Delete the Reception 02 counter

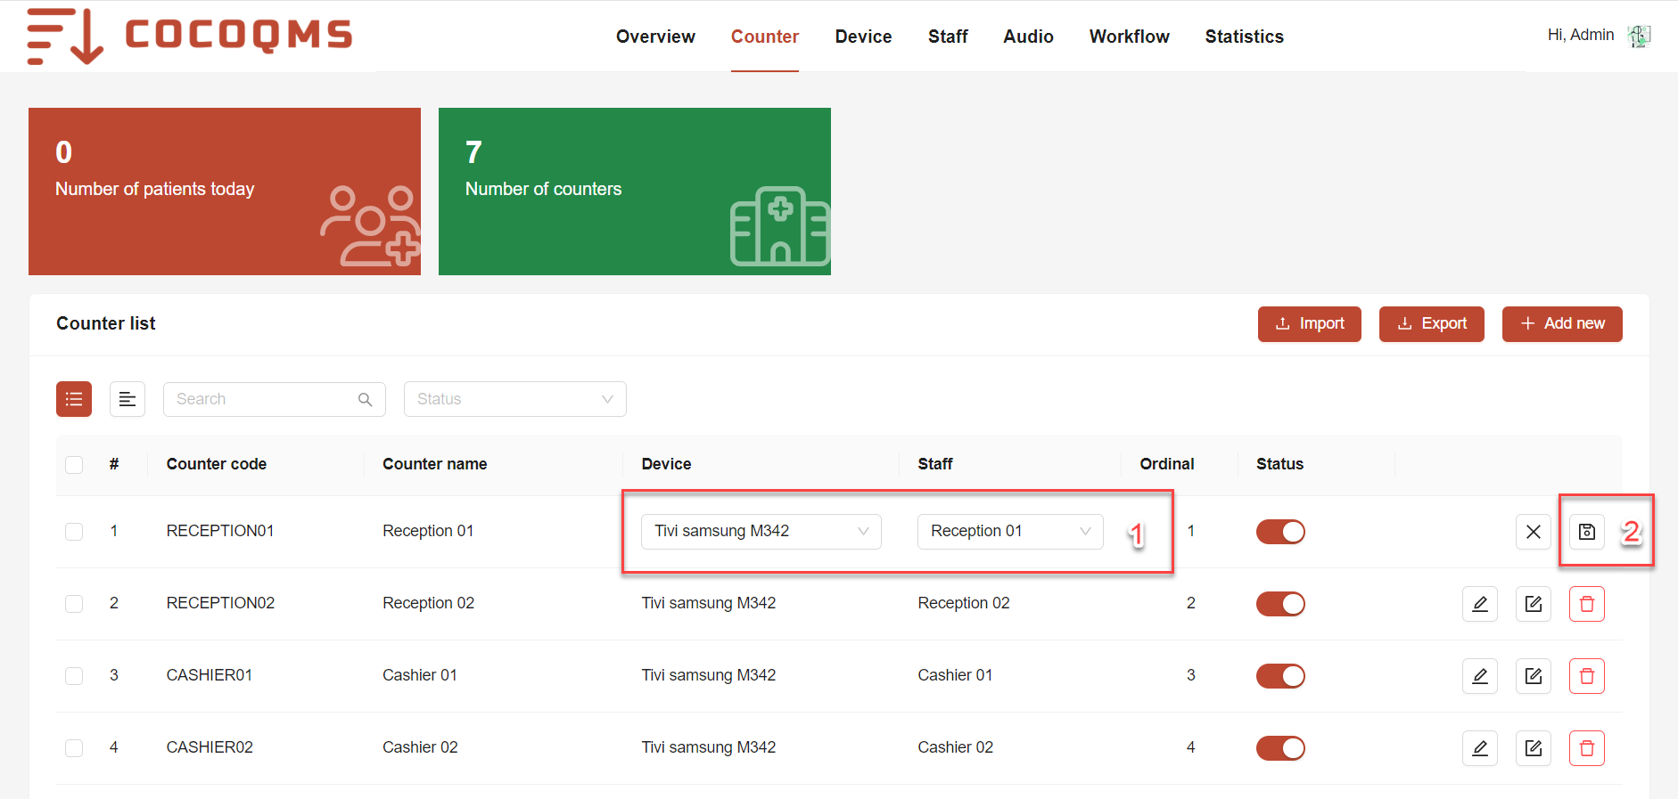click(x=1586, y=604)
